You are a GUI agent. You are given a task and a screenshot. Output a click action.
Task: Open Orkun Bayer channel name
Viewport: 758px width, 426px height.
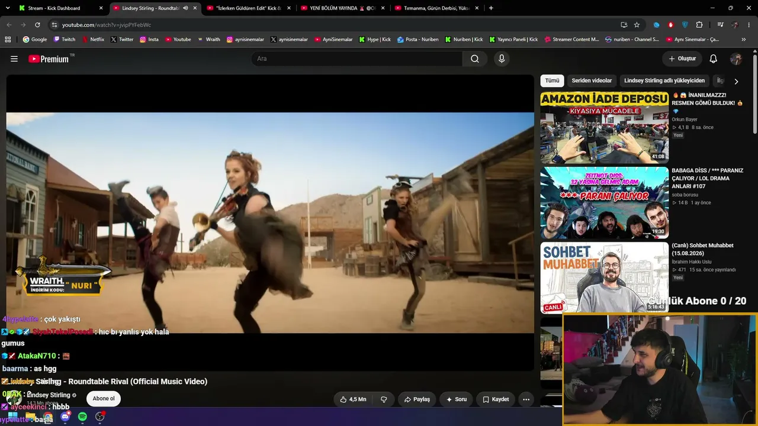tap(685, 120)
